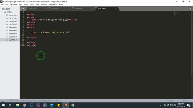Click the tab scroll right arrow
The image size is (193, 108).
coord(24,8)
